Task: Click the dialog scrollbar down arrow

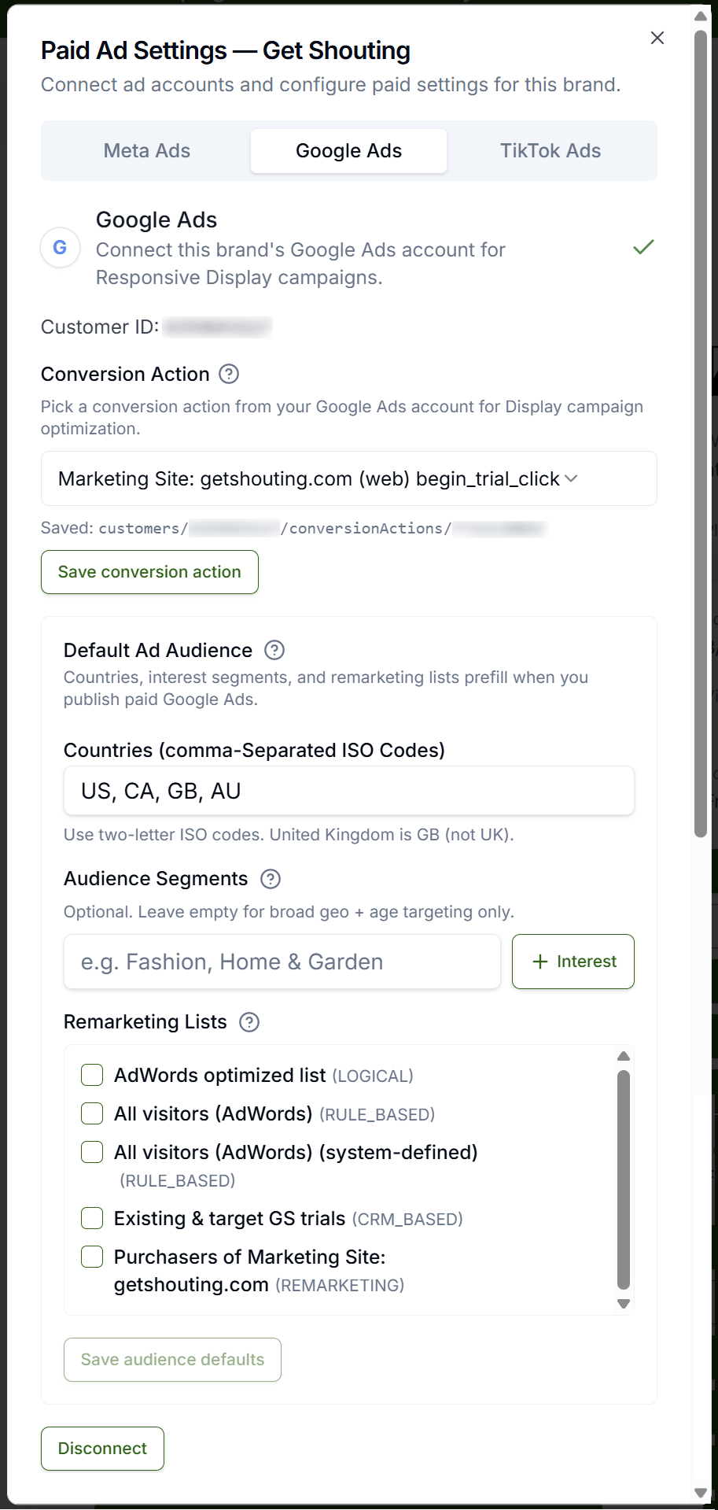Action: tap(701, 1493)
